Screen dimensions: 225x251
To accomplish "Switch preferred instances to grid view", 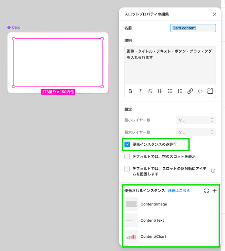I will (x=207, y=191).
